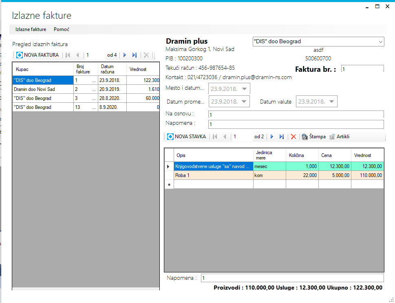Delete current item with red X

[x=293, y=137]
